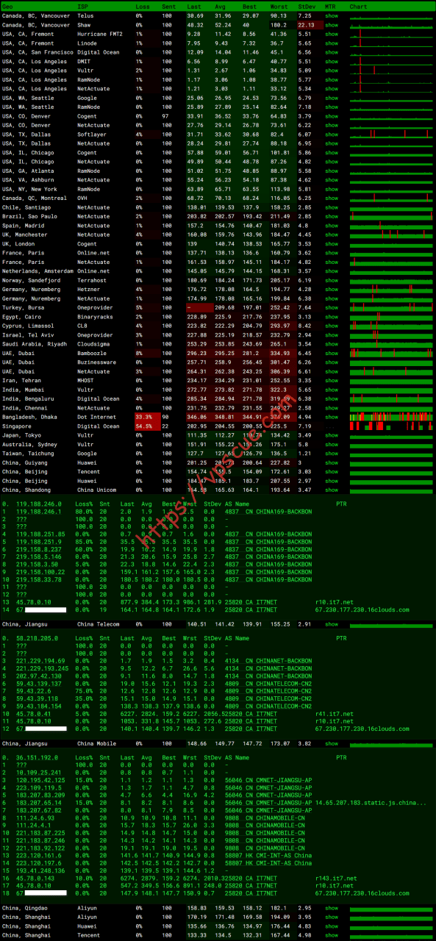The width and height of the screenshot is (436, 941).
Task: Show MTR for China Shandong China Unicom
Action: point(332,490)
